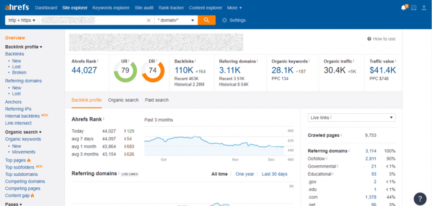Click the orange search button
Viewport: 432px width, 206px height.
pyautogui.click(x=206, y=20)
